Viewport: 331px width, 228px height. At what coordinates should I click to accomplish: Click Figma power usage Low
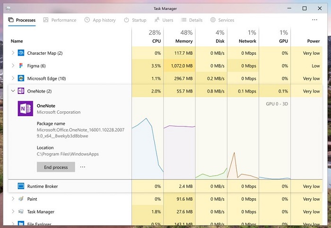pos(316,66)
